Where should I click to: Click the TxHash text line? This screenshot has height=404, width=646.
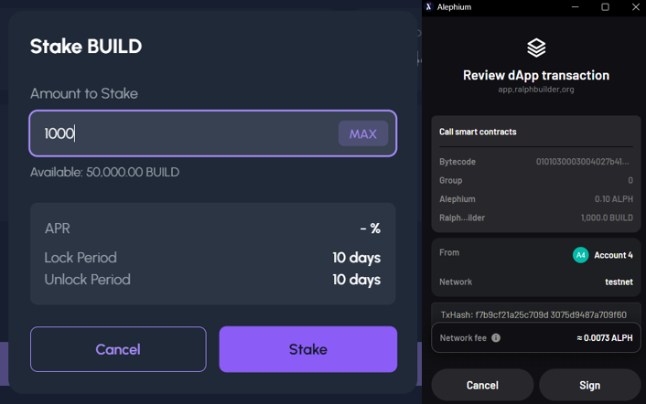[534, 314]
